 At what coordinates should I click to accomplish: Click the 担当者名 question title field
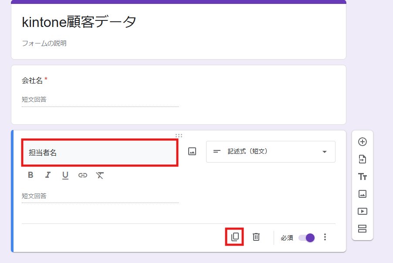pyautogui.click(x=100, y=153)
